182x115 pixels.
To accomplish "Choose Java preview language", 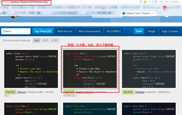I will 37,40.
